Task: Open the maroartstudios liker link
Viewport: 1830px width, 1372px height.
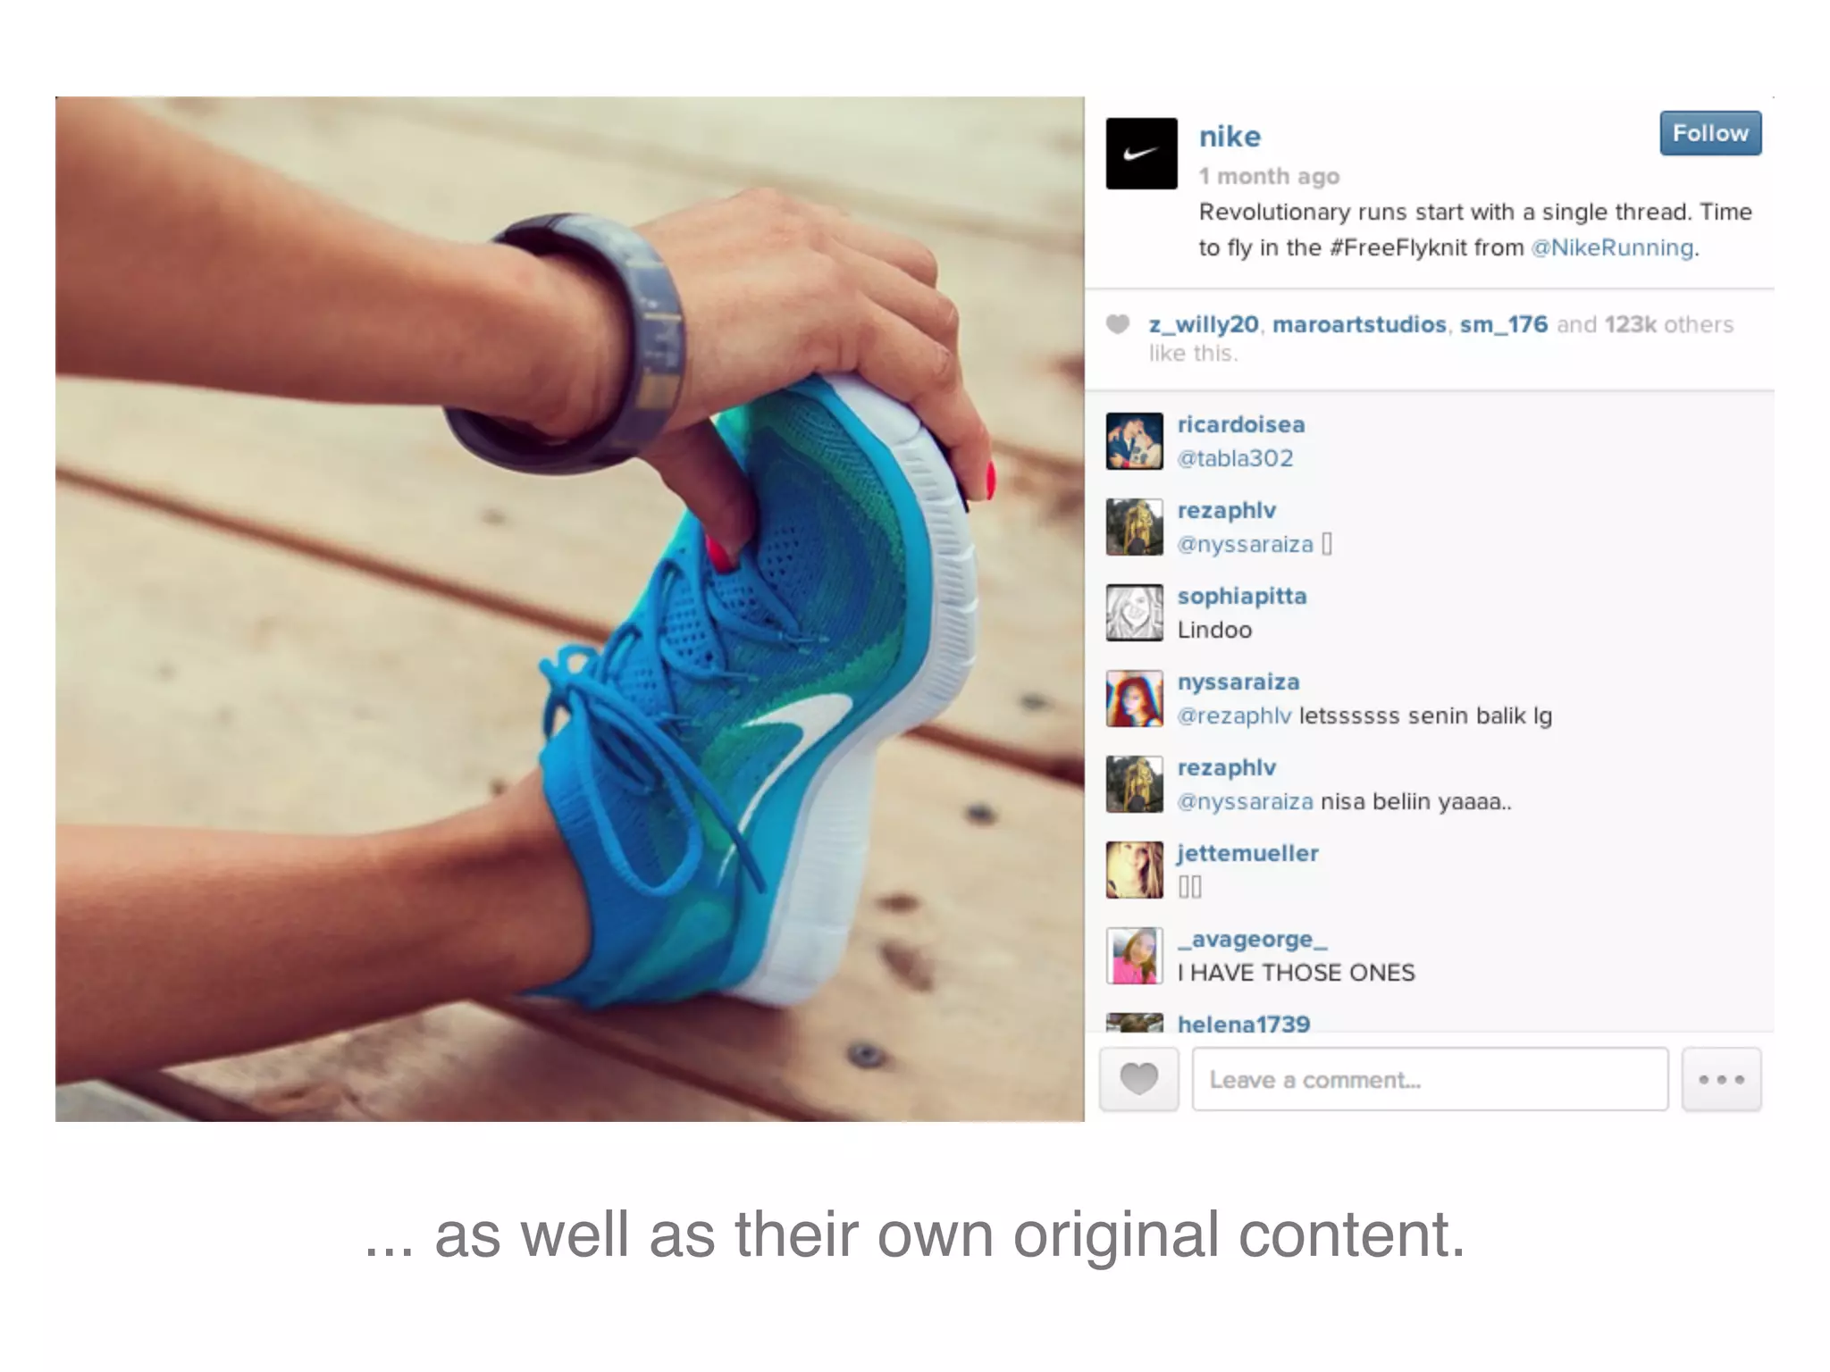Action: point(1359,324)
